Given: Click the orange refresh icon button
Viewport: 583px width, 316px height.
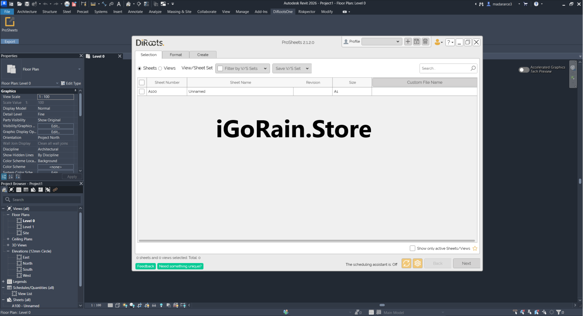Looking at the screenshot, I should pos(406,263).
